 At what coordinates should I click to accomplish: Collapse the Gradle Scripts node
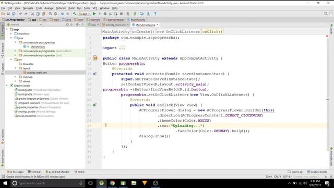(x=7, y=86)
